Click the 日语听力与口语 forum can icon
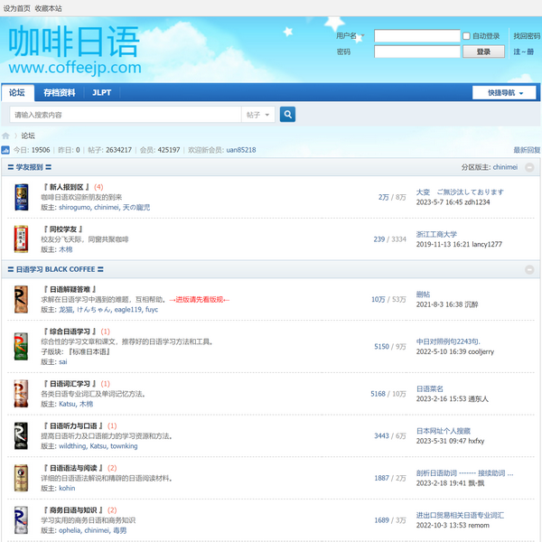Screen dimensions: 542x542 (22, 435)
